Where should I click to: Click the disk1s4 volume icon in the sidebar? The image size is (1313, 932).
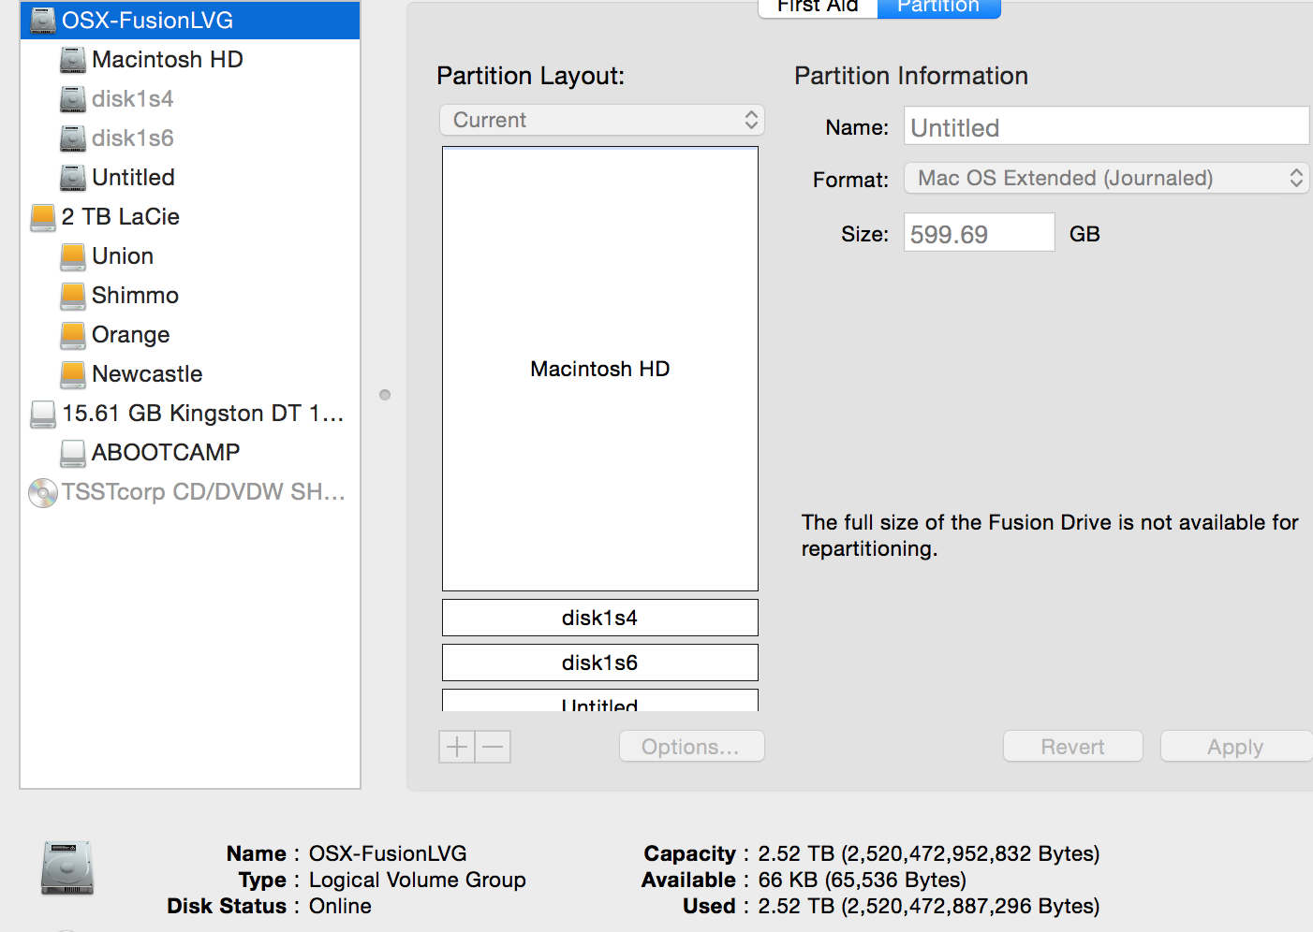pos(73,99)
